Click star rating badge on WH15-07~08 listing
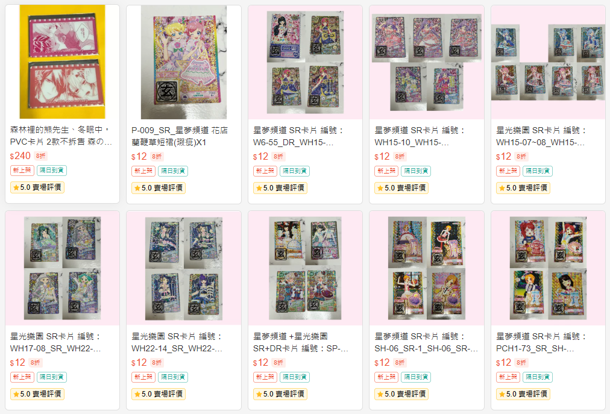This screenshot has height=414, width=610. point(523,188)
